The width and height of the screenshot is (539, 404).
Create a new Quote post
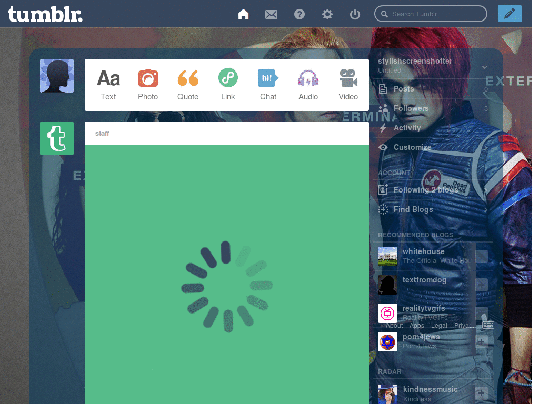tap(188, 85)
